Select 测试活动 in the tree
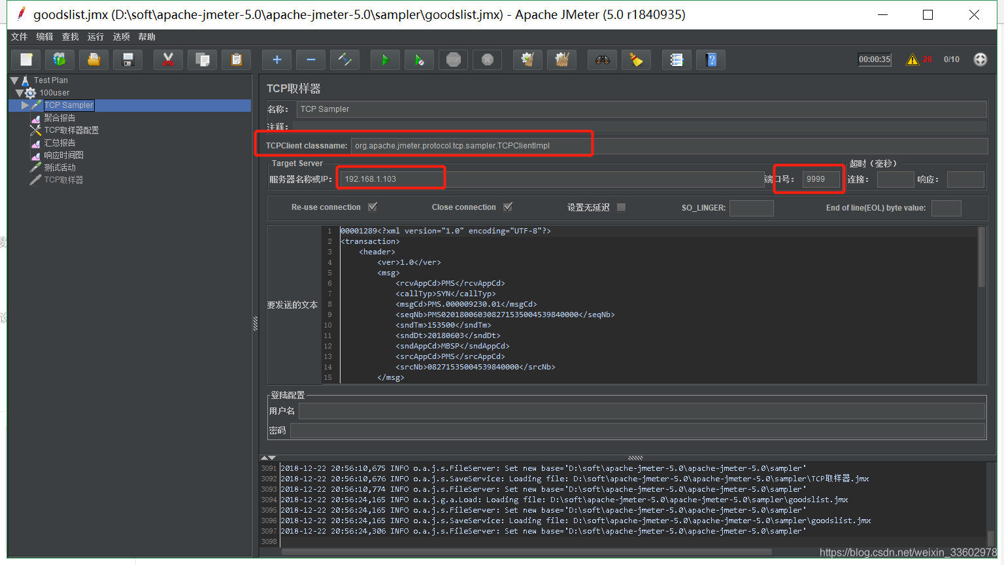Image resolution: width=1004 pixels, height=565 pixels. [59, 167]
